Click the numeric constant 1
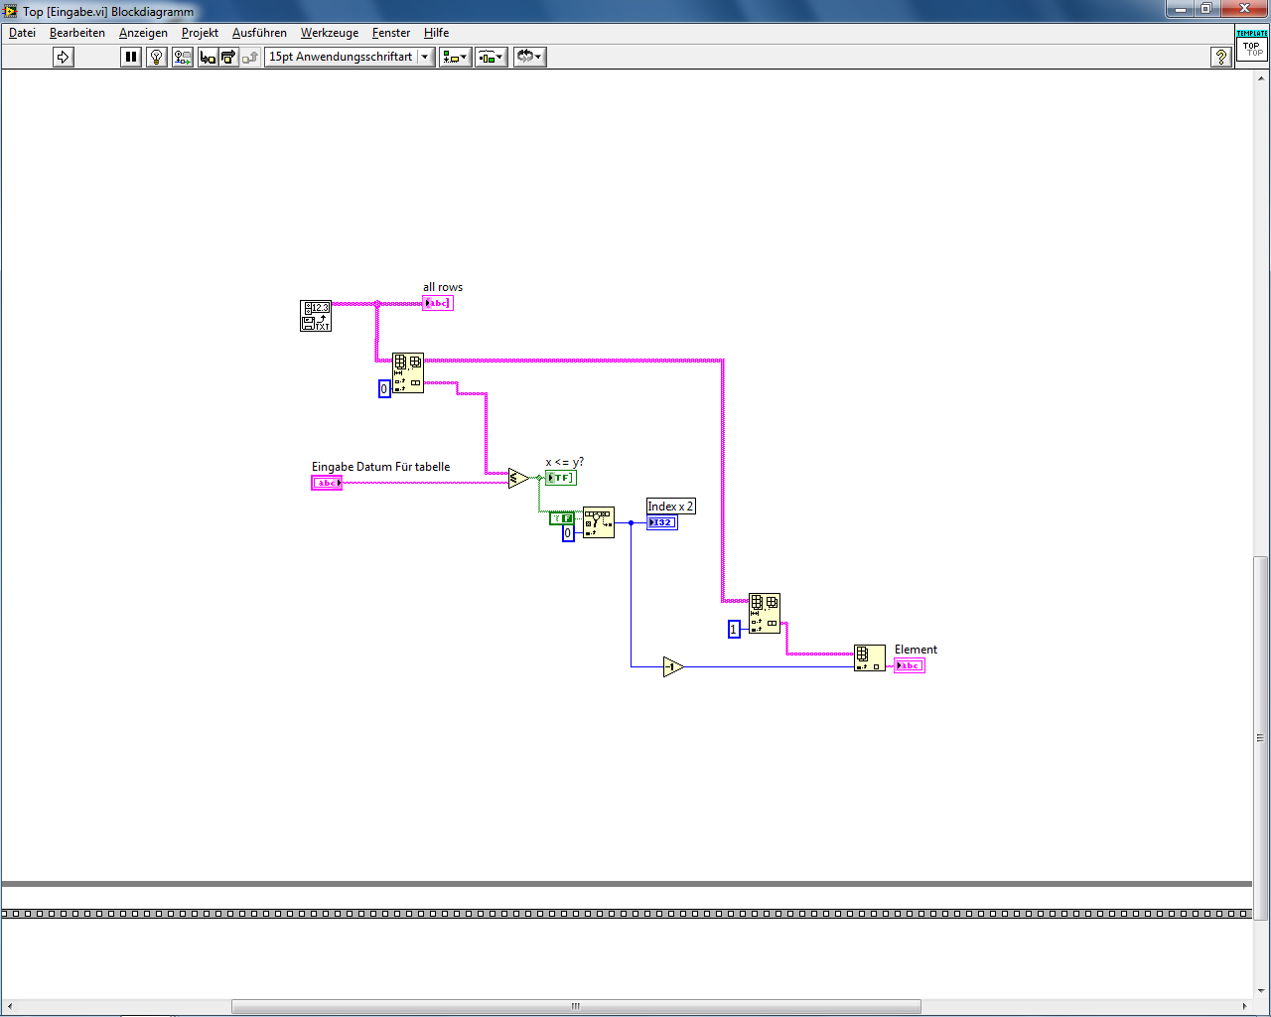1271x1017 pixels. click(734, 629)
